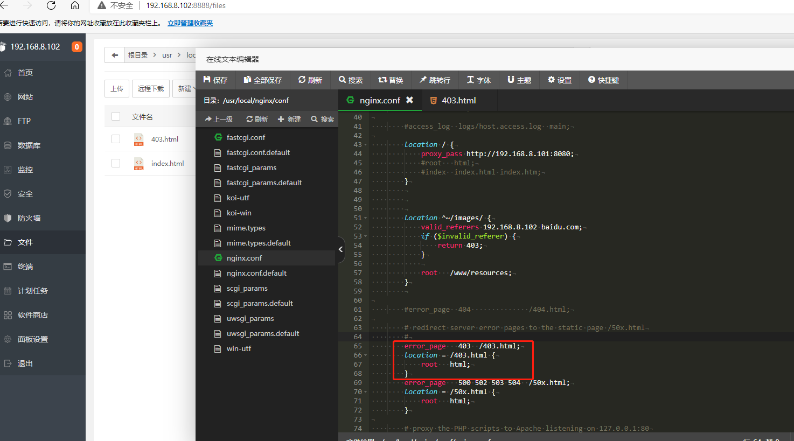Refresh the directory tree listing
Screen dimensions: 794x441
tap(257, 120)
